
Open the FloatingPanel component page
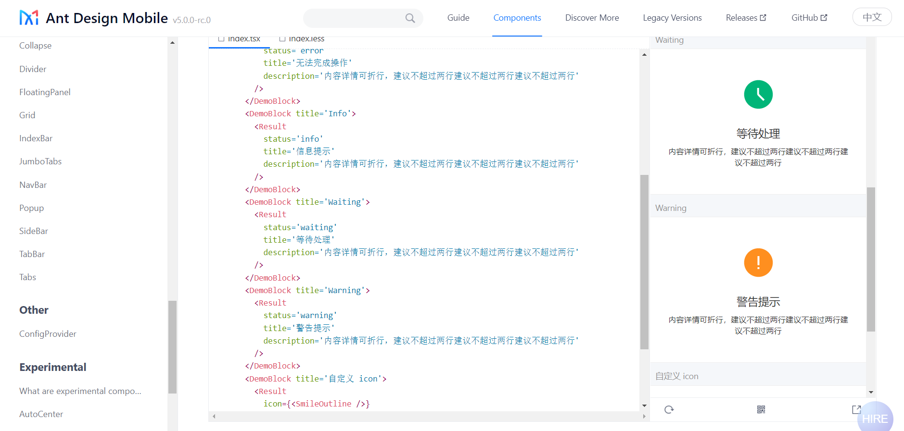click(x=45, y=92)
